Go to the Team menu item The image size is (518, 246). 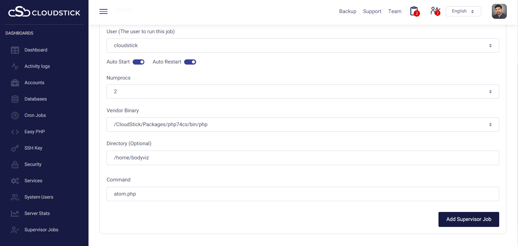(x=395, y=11)
